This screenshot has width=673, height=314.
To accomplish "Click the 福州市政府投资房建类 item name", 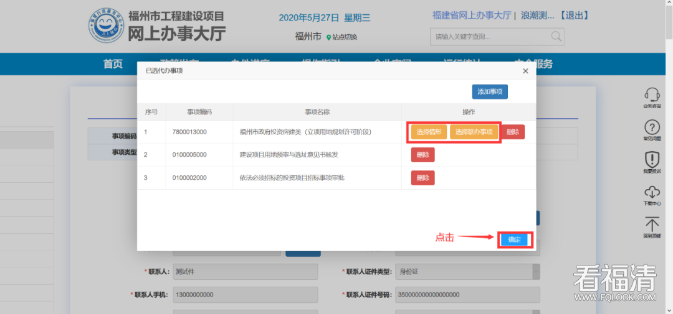I will click(305, 132).
